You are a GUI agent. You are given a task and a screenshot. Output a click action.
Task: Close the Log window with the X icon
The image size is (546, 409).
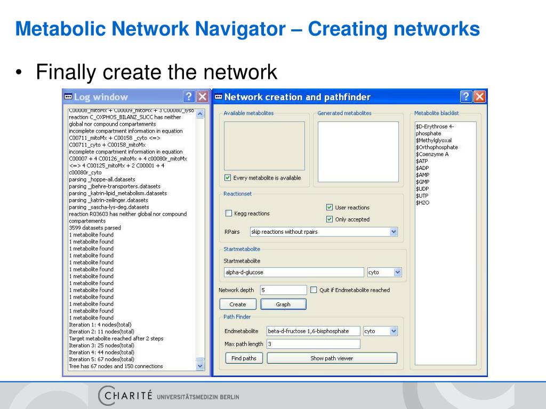[203, 96]
